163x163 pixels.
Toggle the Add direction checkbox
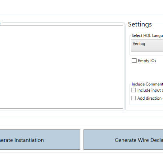(x=133, y=98)
